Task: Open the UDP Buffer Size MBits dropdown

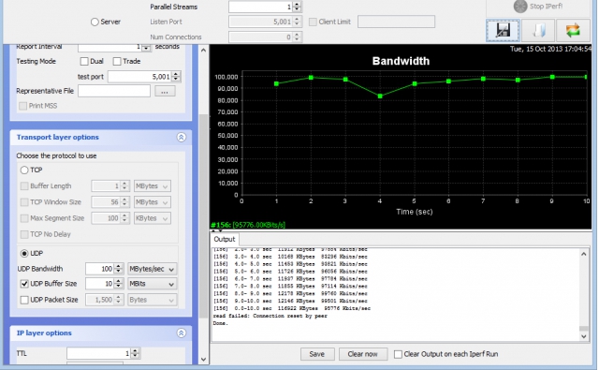Action: pyautogui.click(x=153, y=284)
